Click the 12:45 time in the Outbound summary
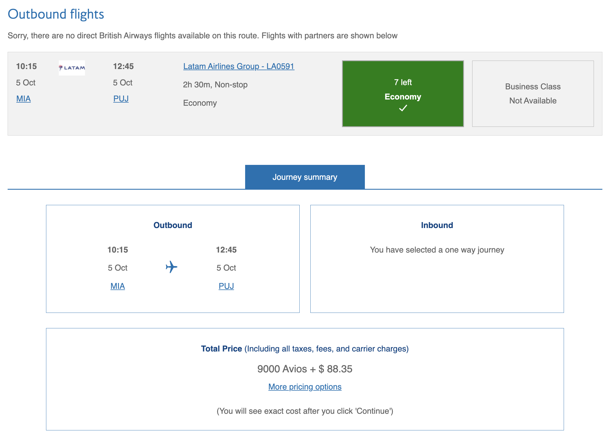 click(x=226, y=250)
